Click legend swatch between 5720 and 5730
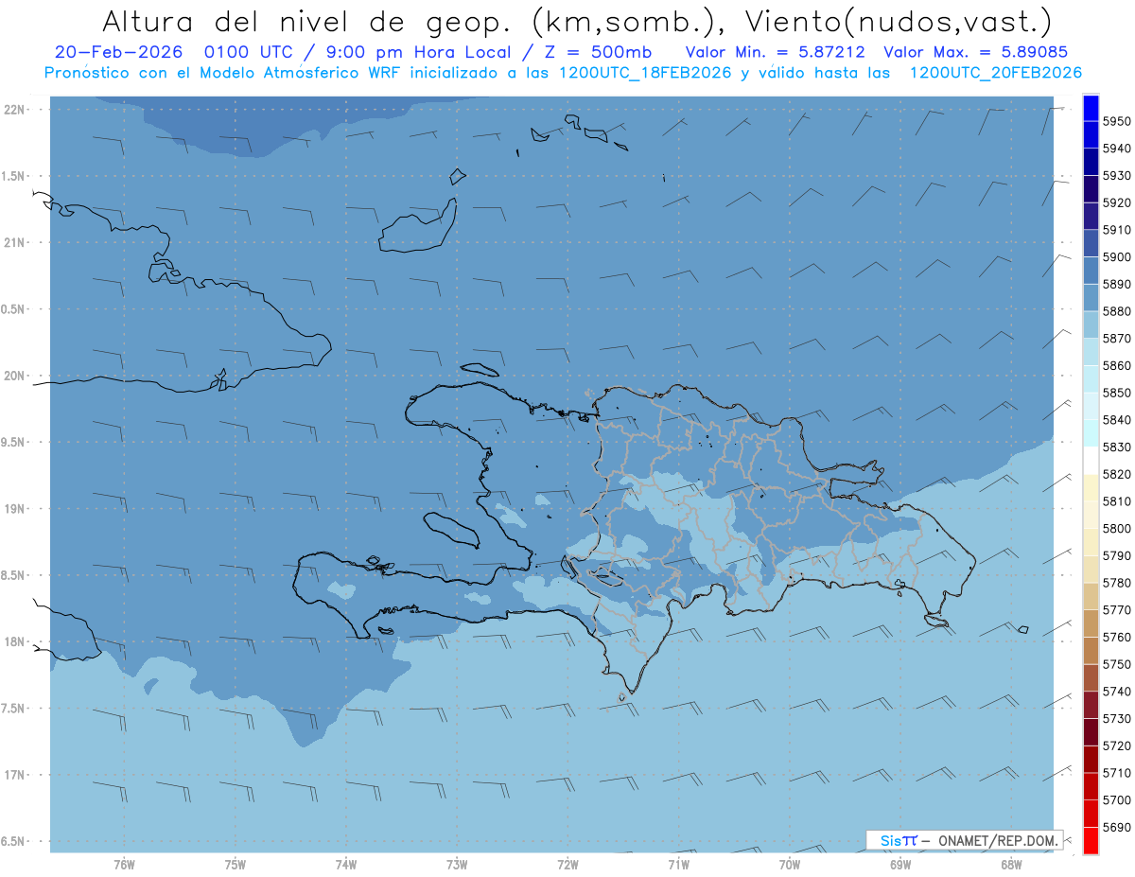The height and width of the screenshot is (877, 1135). (1090, 731)
